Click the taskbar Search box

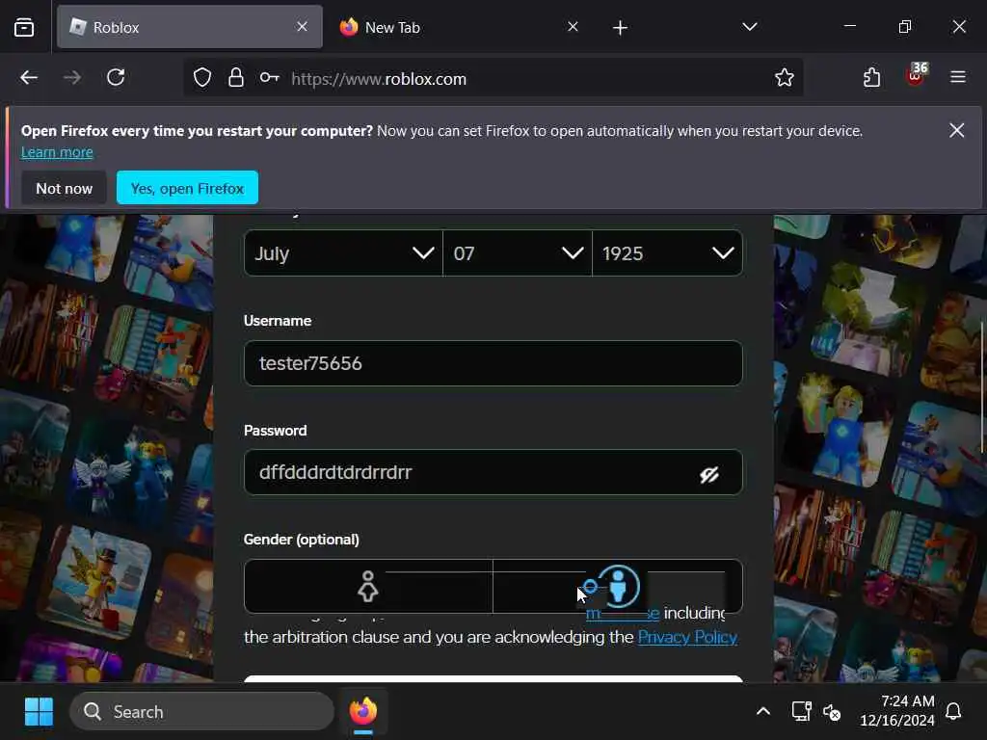coord(201,712)
